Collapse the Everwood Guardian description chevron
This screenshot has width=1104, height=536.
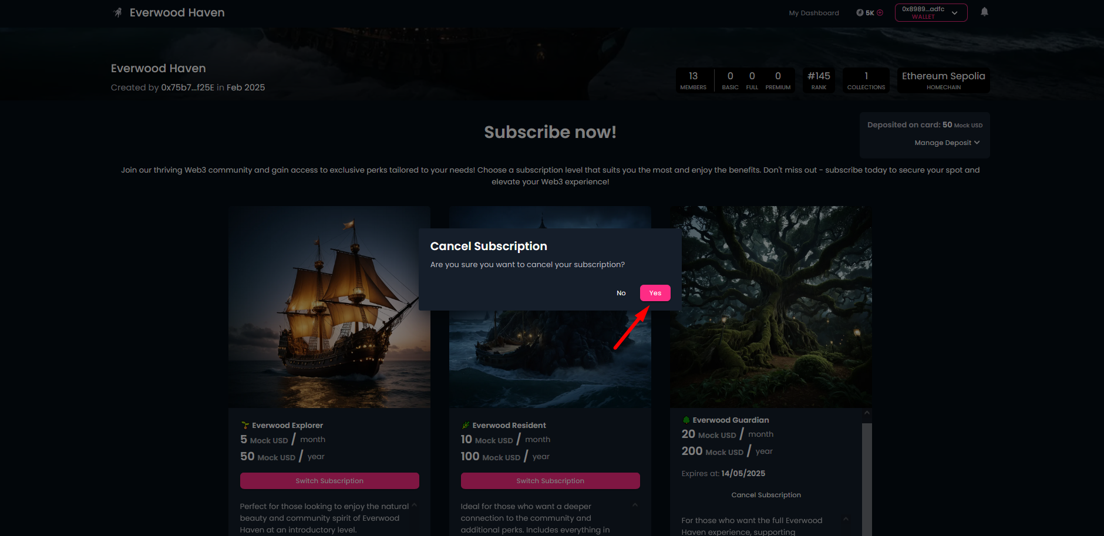(x=846, y=519)
